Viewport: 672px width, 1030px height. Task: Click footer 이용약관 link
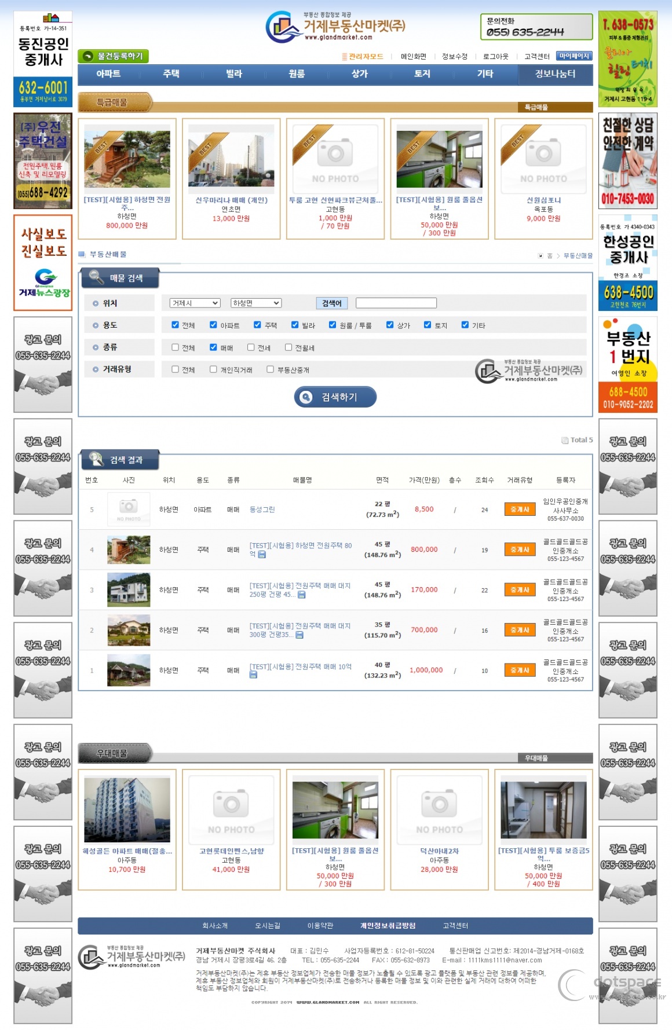(x=320, y=926)
